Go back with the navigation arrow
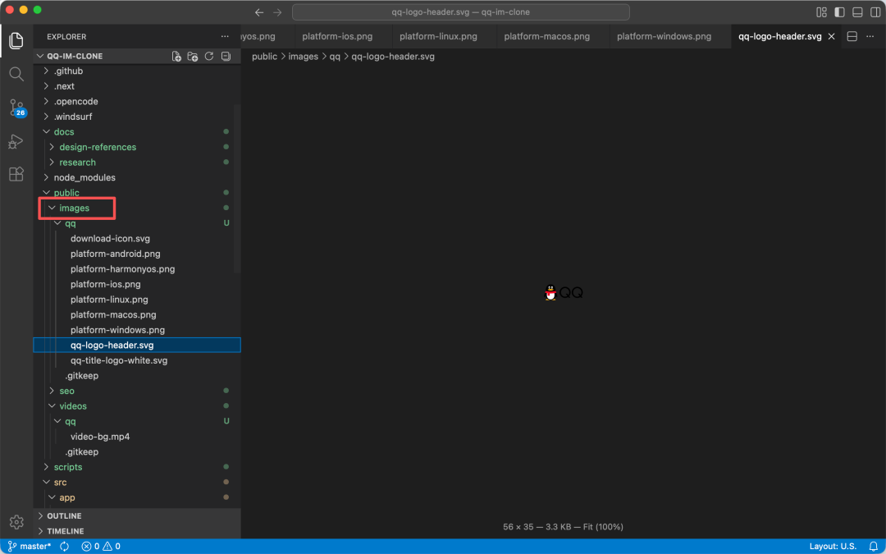The image size is (886, 554). (259, 12)
